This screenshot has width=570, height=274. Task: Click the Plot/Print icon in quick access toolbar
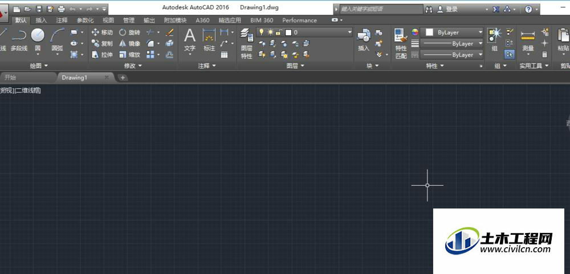tap(61, 9)
